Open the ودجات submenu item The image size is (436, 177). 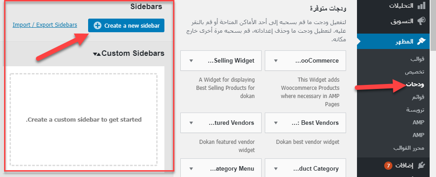tap(416, 84)
